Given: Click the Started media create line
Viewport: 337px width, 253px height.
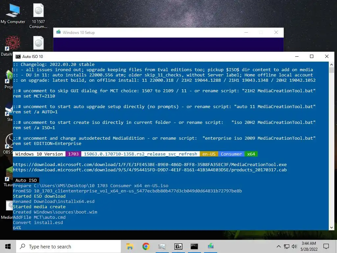Looking at the screenshot, I should point(39,207).
